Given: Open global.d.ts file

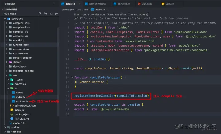Looking at the screenshot, I should (x=19, y=123).
